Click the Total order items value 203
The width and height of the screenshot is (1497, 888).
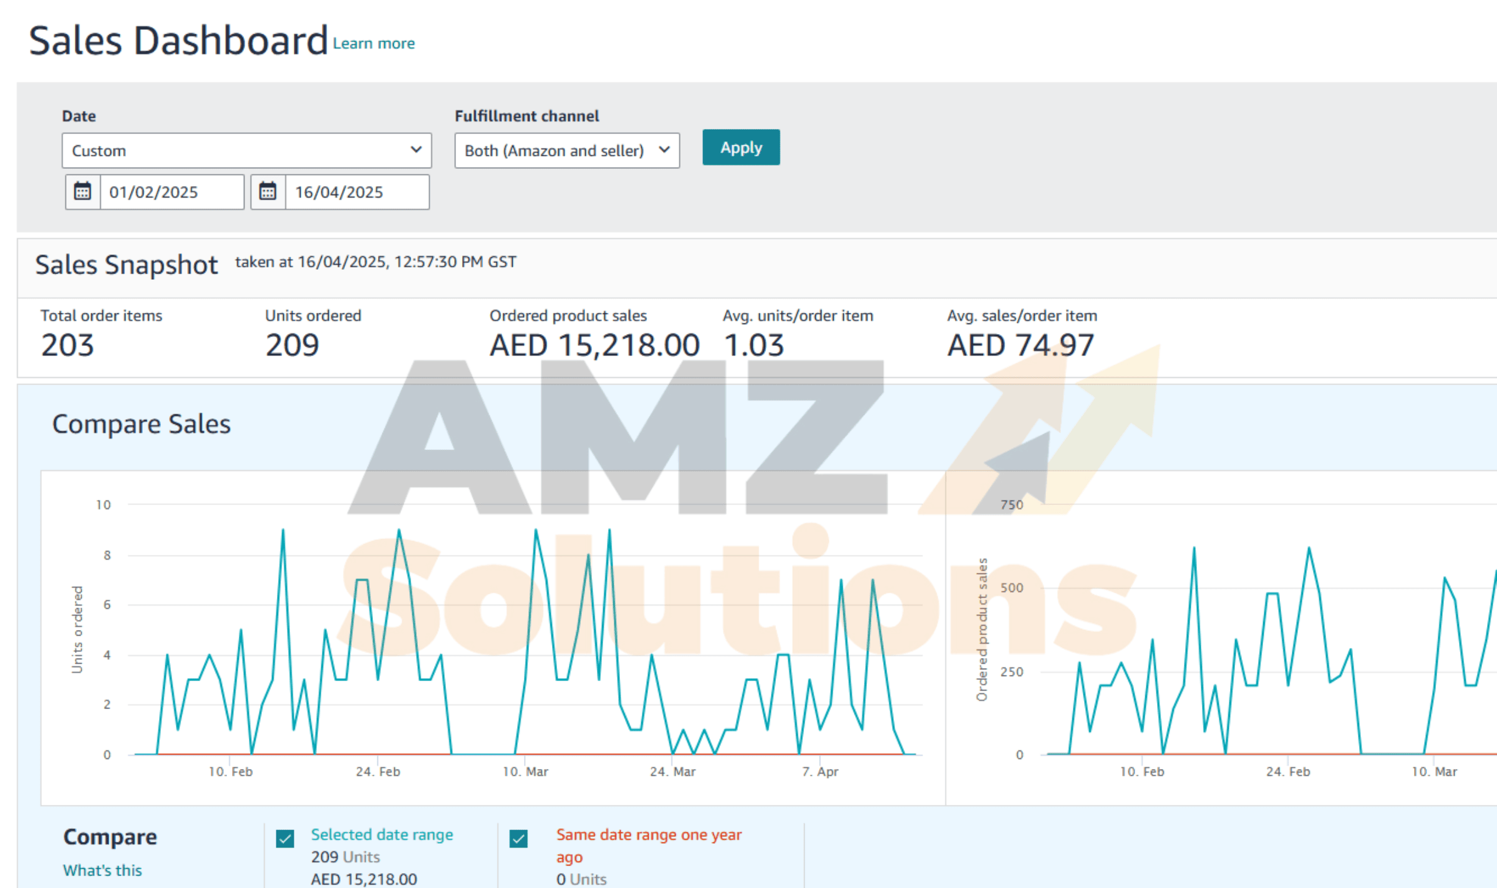point(67,345)
